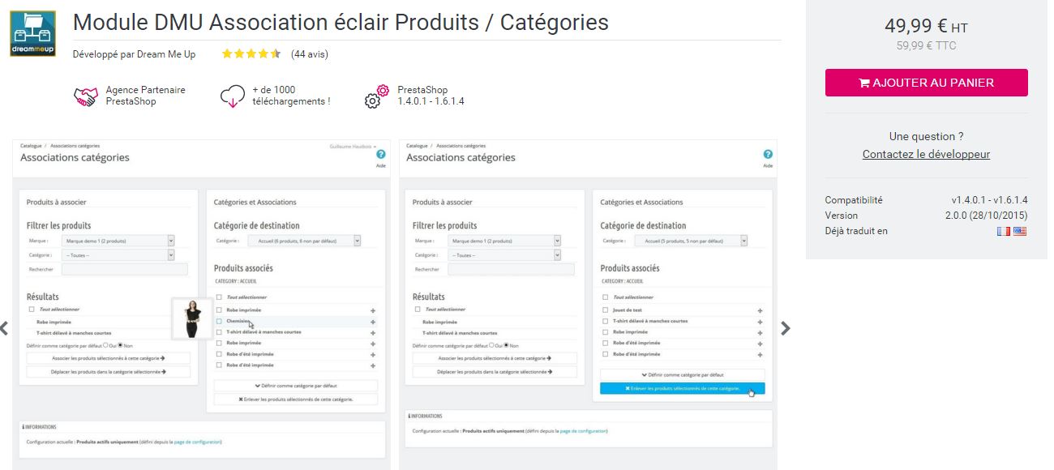The image size is (1054, 470).
Task: Click the Catalogue breadcrumb in left screenshot
Action: 32,146
